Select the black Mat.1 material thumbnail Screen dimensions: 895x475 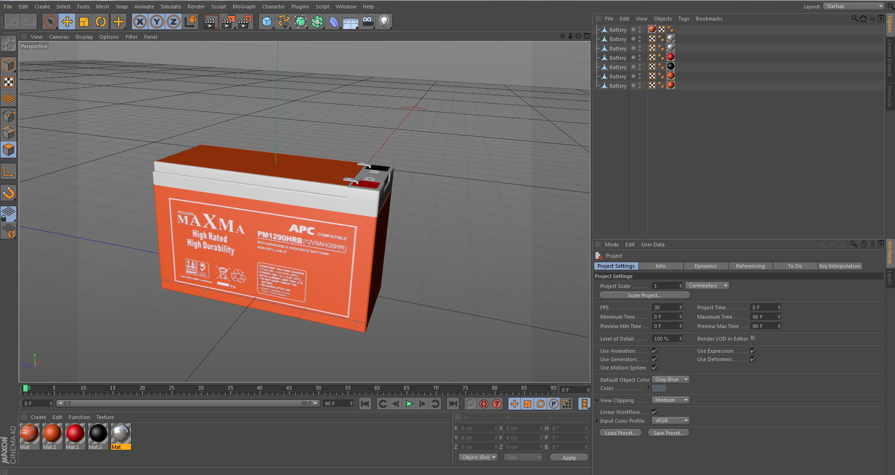click(x=98, y=434)
